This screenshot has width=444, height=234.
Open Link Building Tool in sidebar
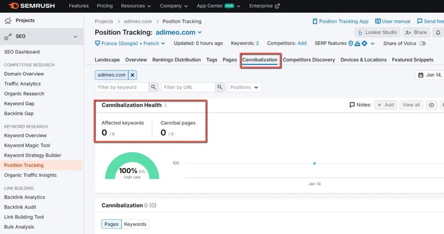pyautogui.click(x=24, y=217)
